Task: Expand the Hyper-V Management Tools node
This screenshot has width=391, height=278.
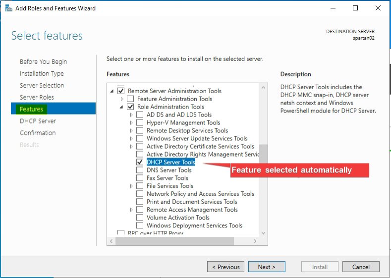Action: (x=131, y=123)
